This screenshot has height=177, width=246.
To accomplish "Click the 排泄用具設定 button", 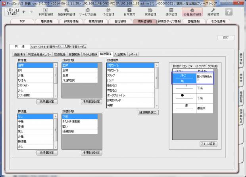I will (x=148, y=113).
